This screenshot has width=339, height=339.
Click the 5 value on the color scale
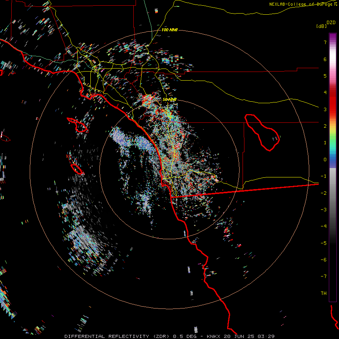pos(325,76)
